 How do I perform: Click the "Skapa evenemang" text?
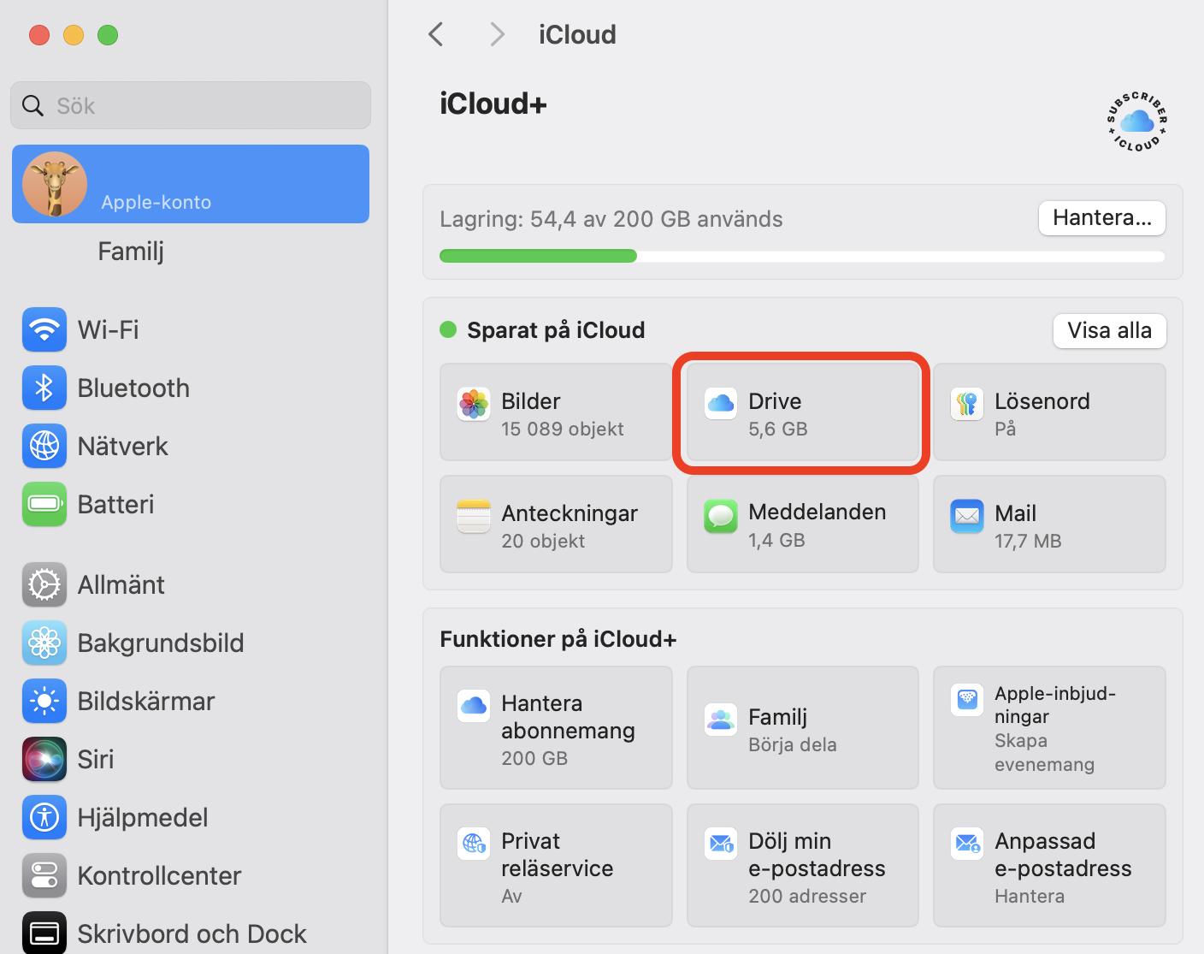(x=1044, y=753)
